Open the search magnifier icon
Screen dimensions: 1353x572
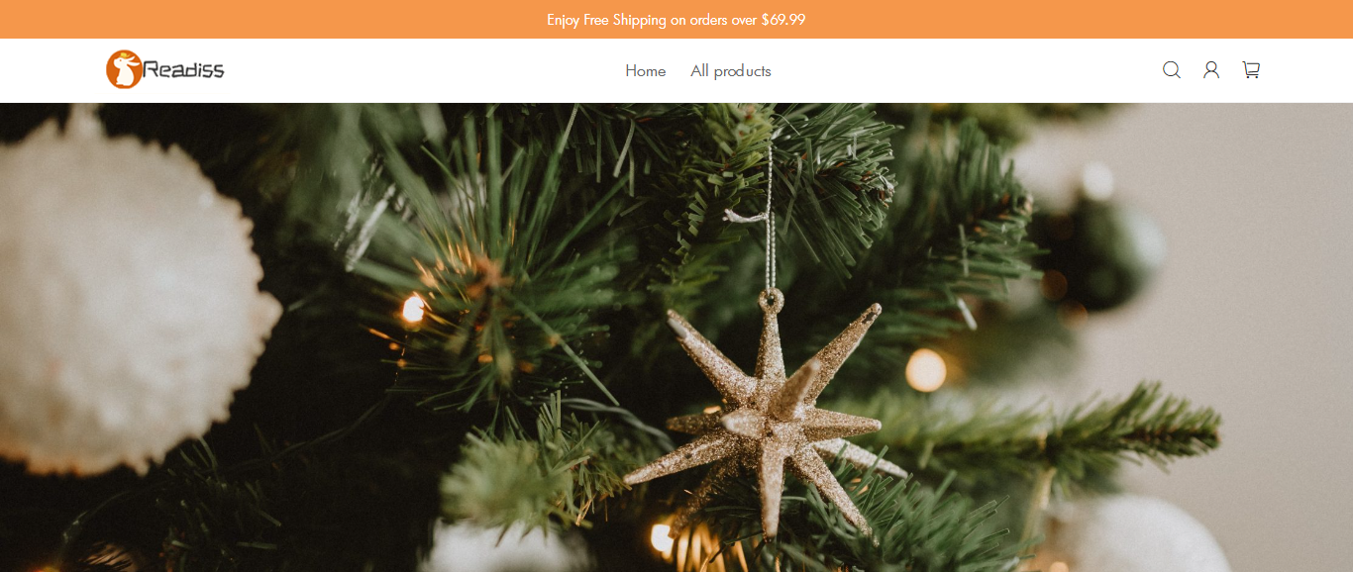(x=1172, y=70)
